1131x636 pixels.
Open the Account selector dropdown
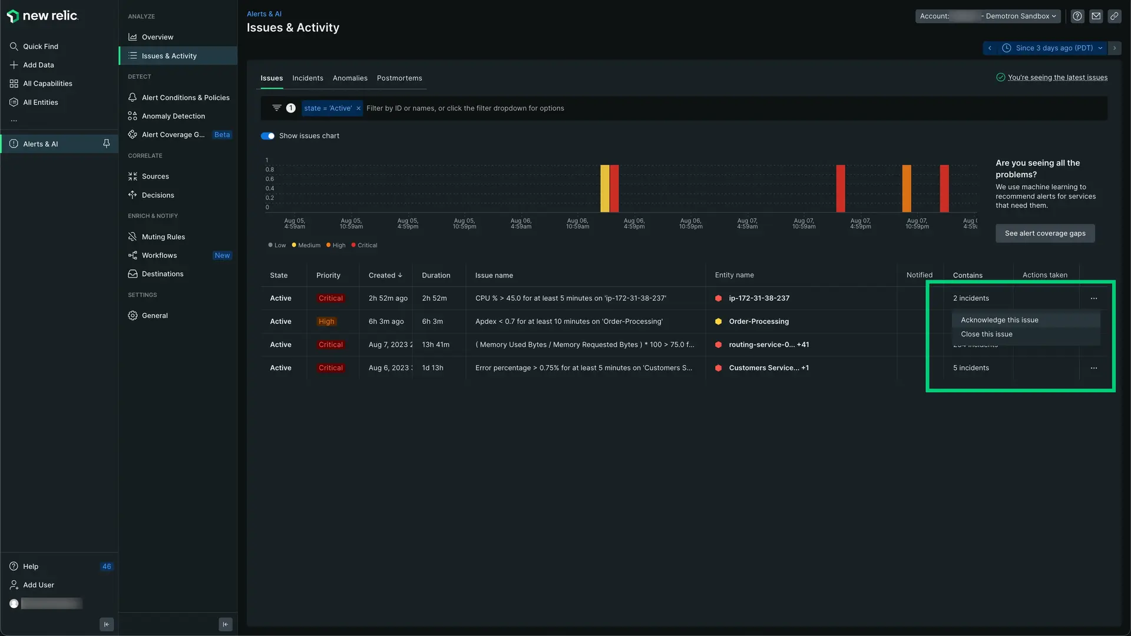point(988,16)
